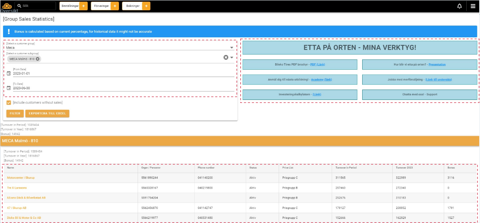Click the MECA Malmö - 810 orange section header

click(240, 141)
